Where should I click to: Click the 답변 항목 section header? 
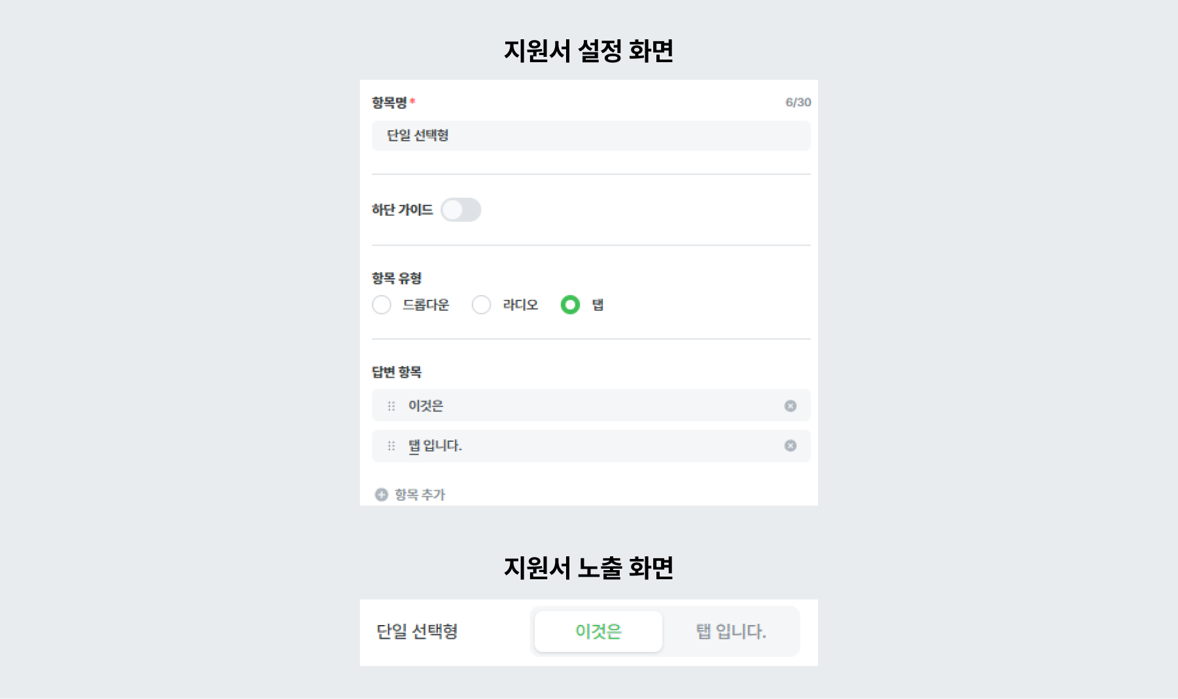point(396,372)
